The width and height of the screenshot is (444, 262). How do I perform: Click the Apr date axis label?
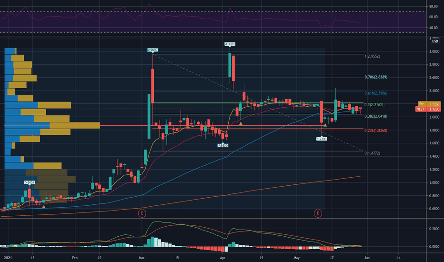tap(222, 258)
